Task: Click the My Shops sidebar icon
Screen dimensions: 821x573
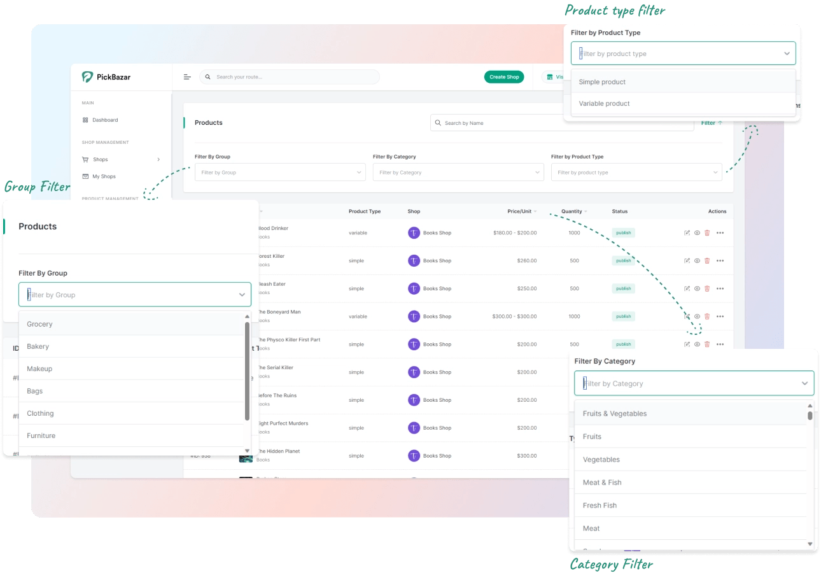Action: pyautogui.click(x=85, y=176)
